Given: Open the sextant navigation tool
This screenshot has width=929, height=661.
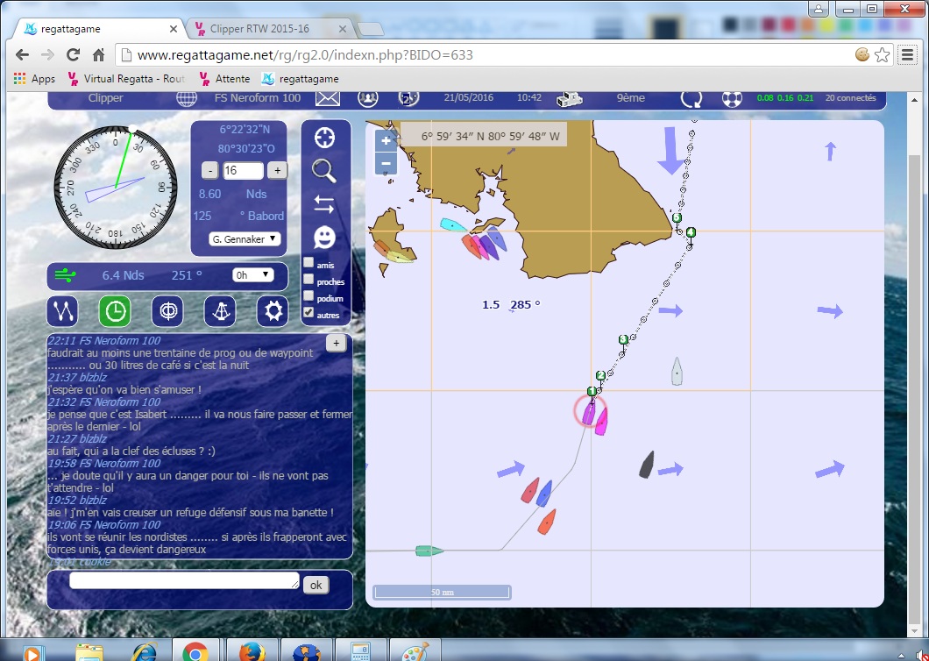Looking at the screenshot, I should (x=220, y=311).
